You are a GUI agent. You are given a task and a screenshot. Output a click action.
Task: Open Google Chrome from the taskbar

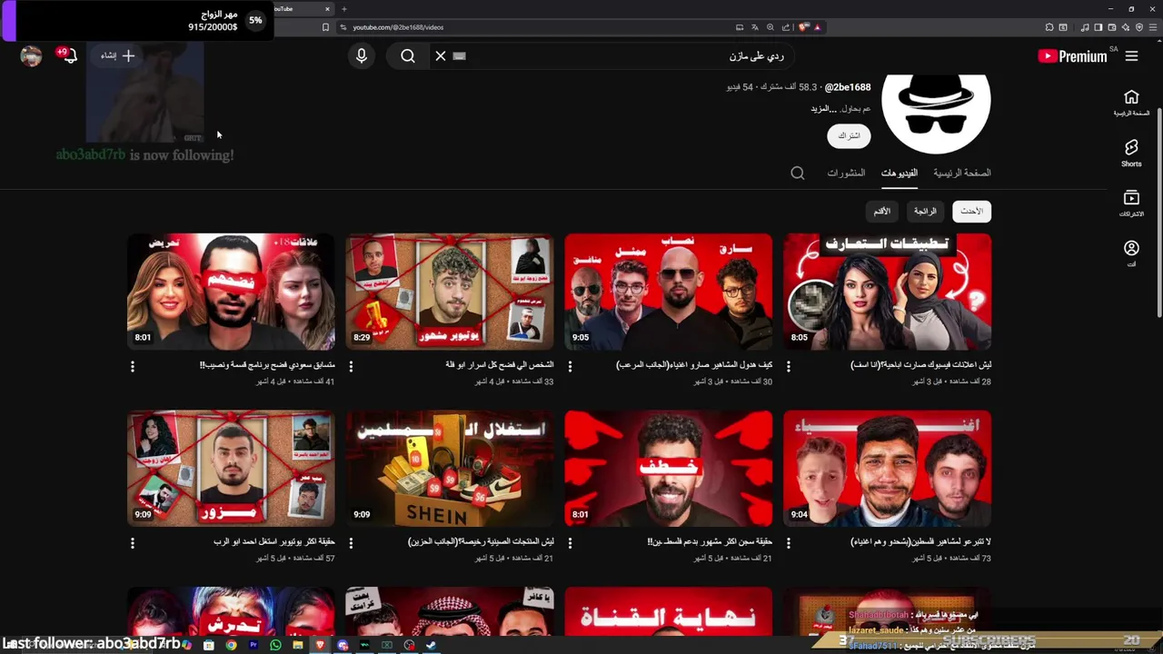point(231,645)
